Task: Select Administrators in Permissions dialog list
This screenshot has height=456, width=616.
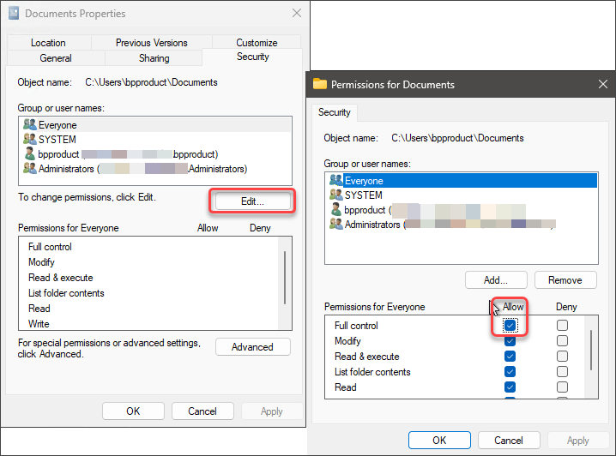Action: coord(462,225)
